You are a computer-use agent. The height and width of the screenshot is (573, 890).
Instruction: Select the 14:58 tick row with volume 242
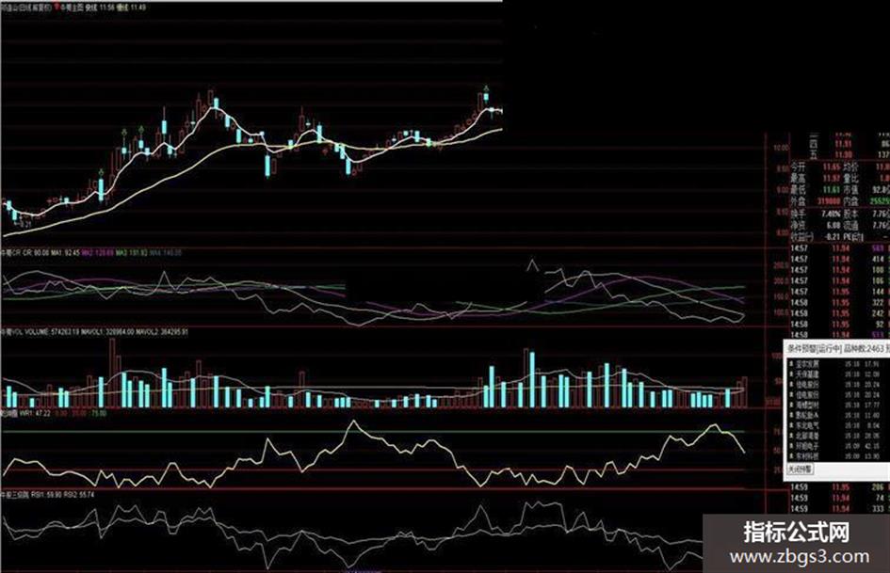tap(839, 313)
